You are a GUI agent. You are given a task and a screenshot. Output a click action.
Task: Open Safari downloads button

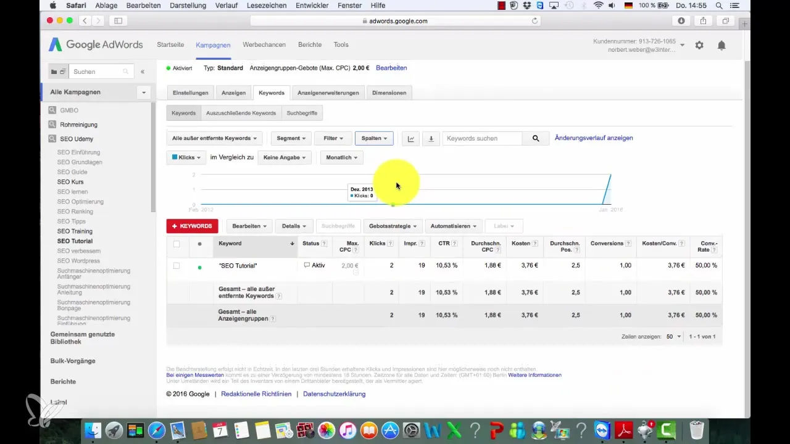(681, 20)
